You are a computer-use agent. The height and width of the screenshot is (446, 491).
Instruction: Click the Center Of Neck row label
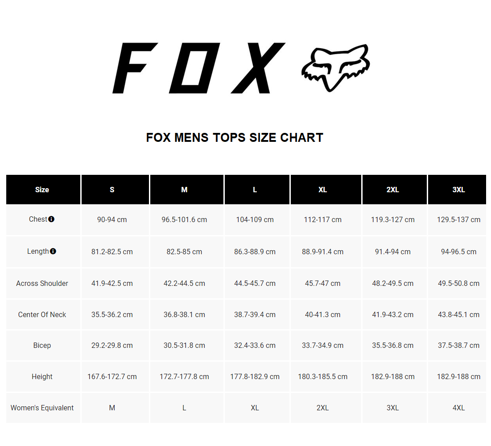pyautogui.click(x=42, y=314)
